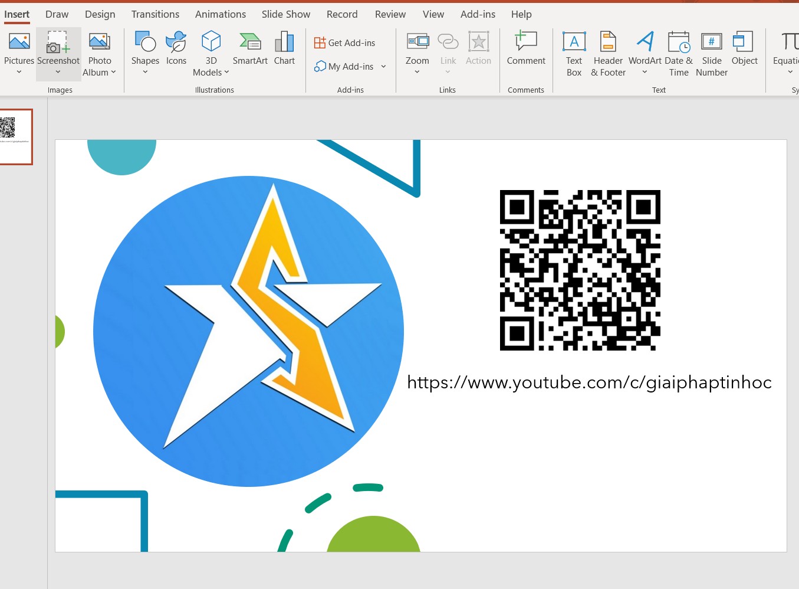
Task: Open the Pictures insert option
Action: pyautogui.click(x=19, y=53)
